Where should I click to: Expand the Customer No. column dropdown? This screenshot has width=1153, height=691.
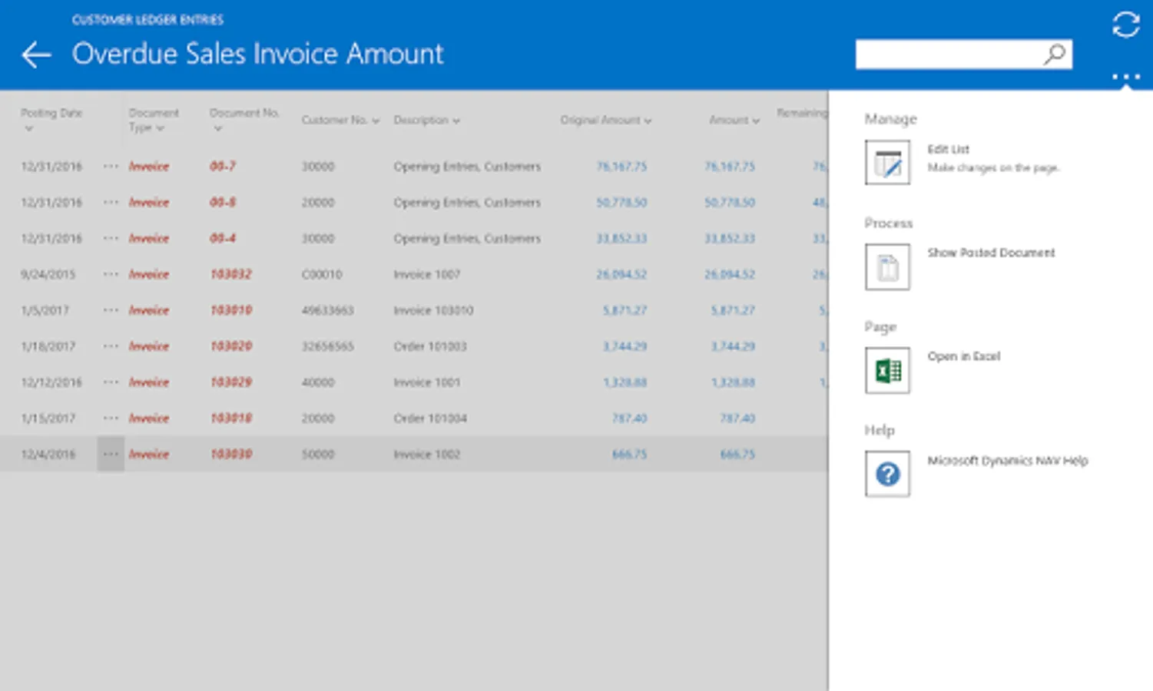tap(376, 121)
